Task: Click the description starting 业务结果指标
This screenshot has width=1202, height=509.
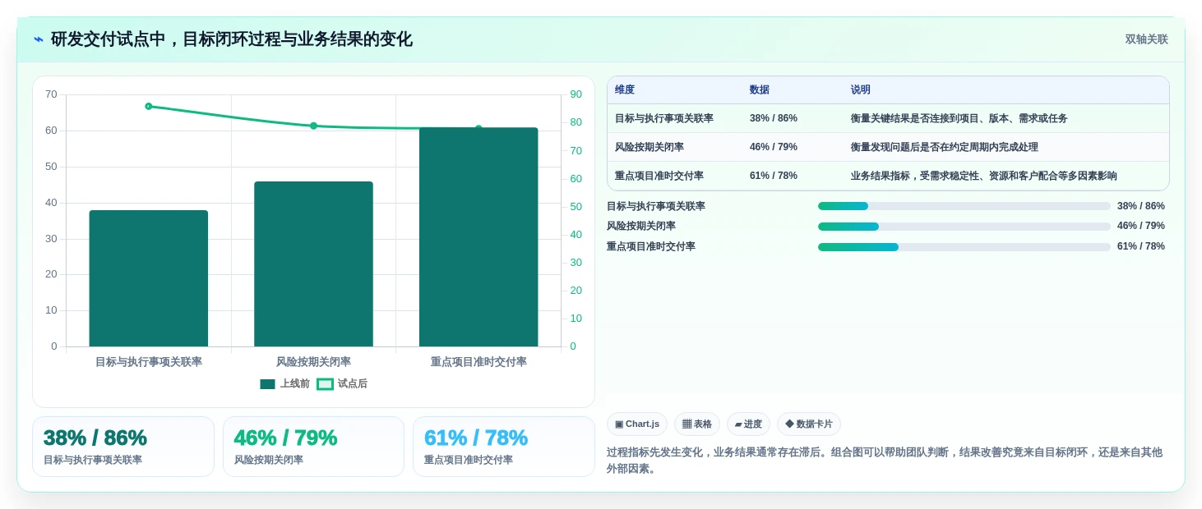Action: (984, 176)
